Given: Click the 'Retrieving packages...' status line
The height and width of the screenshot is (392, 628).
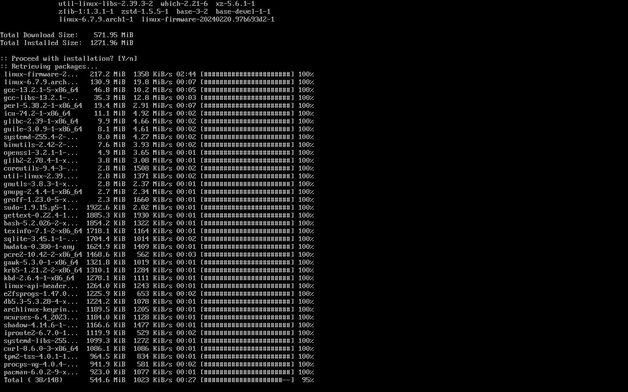Looking at the screenshot, I should pyautogui.click(x=49, y=67).
